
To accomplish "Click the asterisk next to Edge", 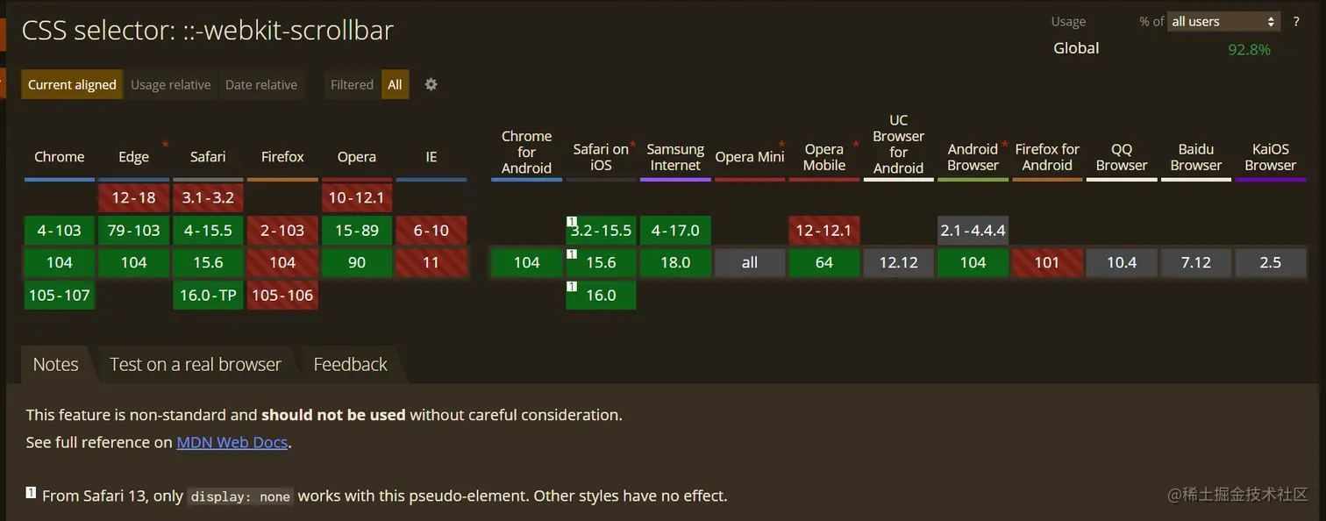I will coord(165,144).
